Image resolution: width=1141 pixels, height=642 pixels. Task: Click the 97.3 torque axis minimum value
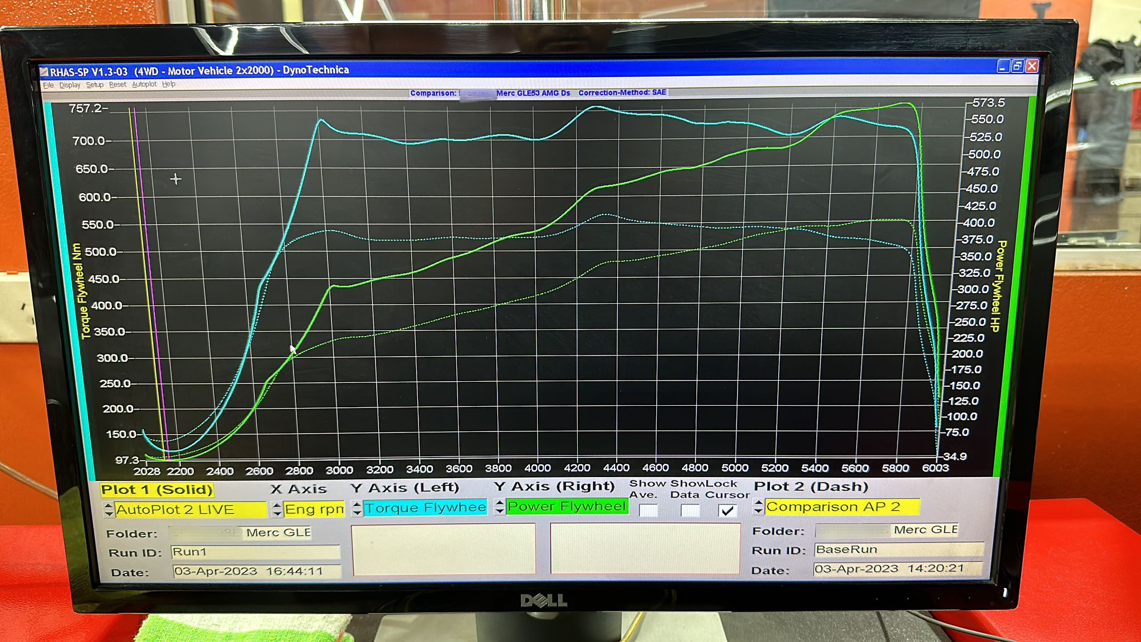126,460
